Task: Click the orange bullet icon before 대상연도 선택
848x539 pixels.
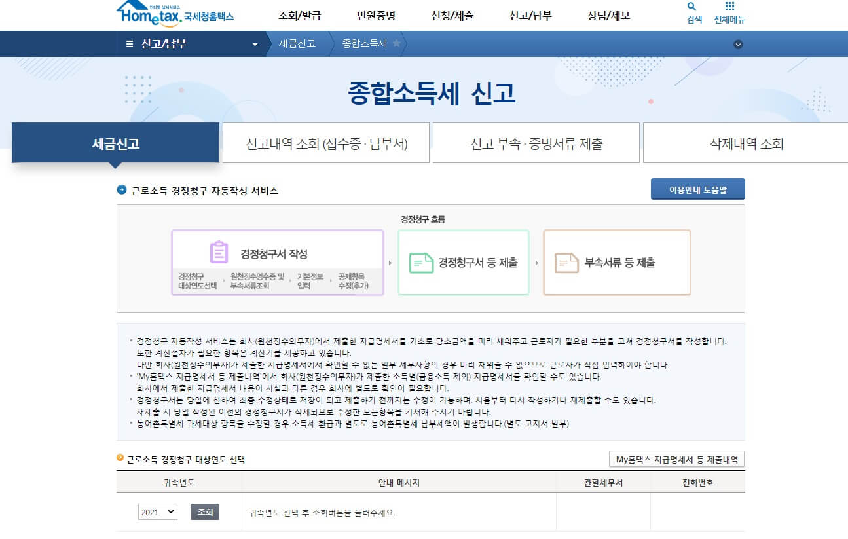Action: [120, 458]
